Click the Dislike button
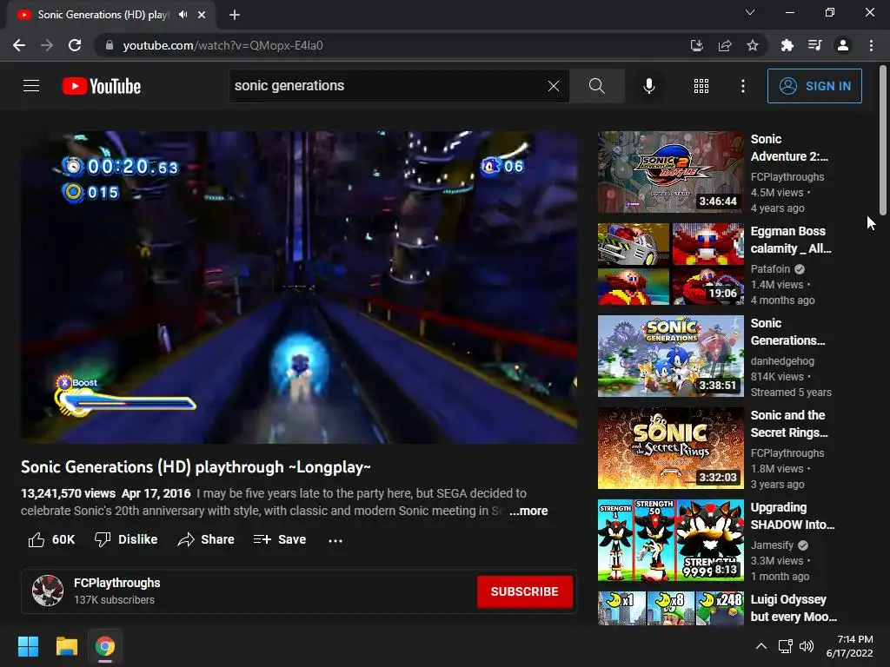This screenshot has height=667, width=890. click(x=126, y=539)
